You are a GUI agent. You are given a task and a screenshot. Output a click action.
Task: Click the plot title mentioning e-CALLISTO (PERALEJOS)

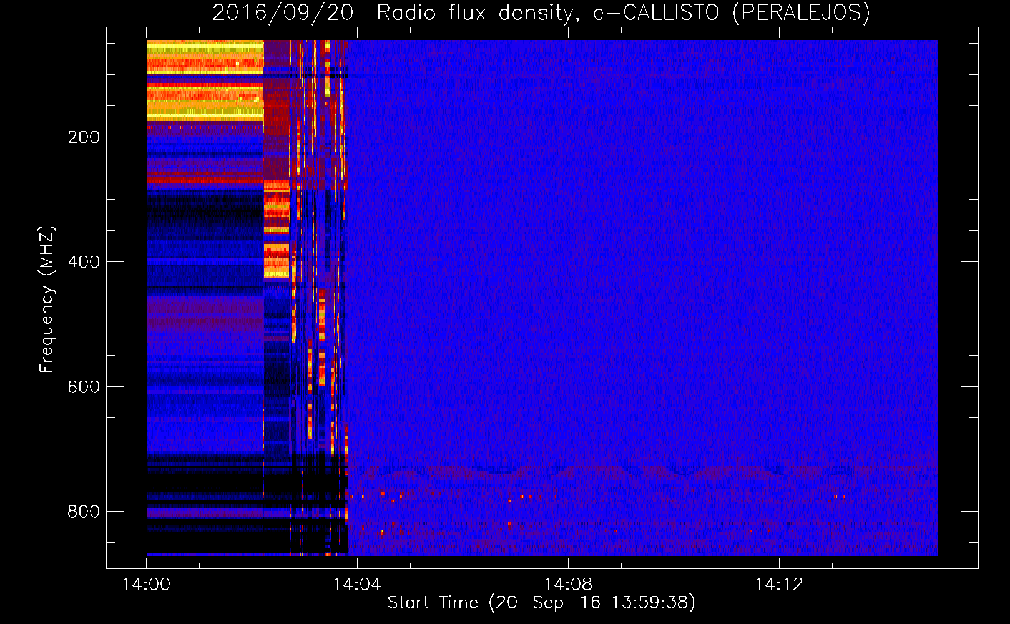(541, 12)
